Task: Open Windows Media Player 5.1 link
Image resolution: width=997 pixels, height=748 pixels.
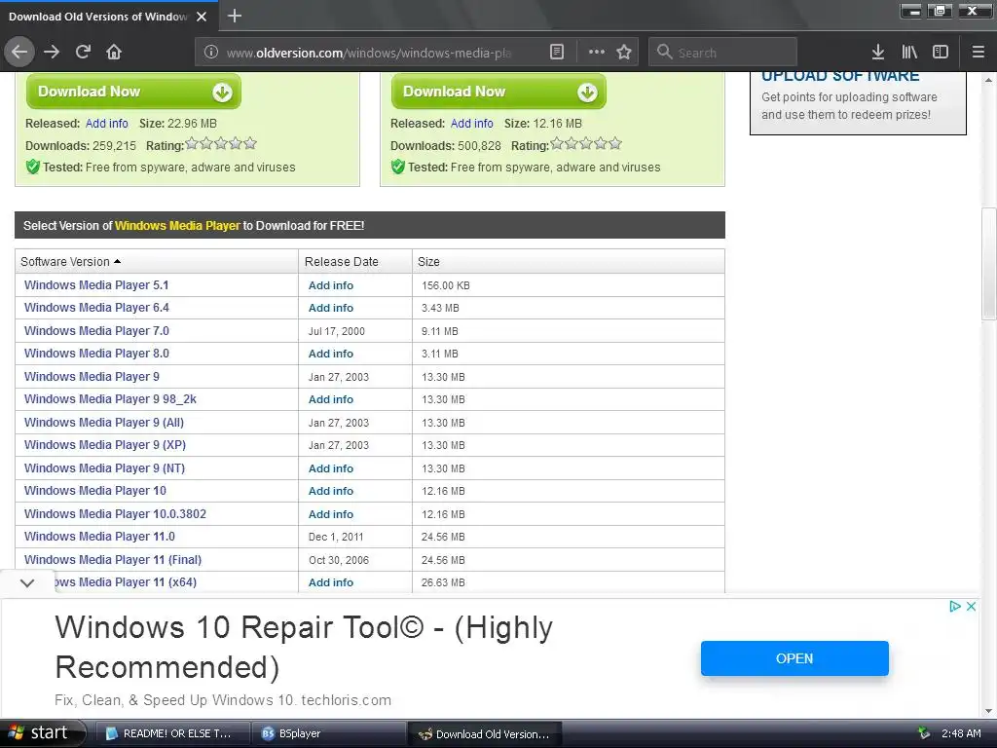Action: (x=96, y=285)
